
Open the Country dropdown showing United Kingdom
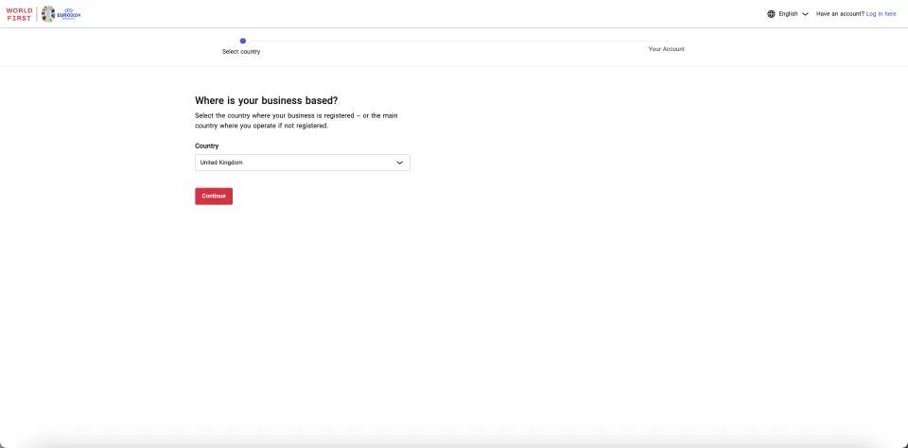coord(303,163)
